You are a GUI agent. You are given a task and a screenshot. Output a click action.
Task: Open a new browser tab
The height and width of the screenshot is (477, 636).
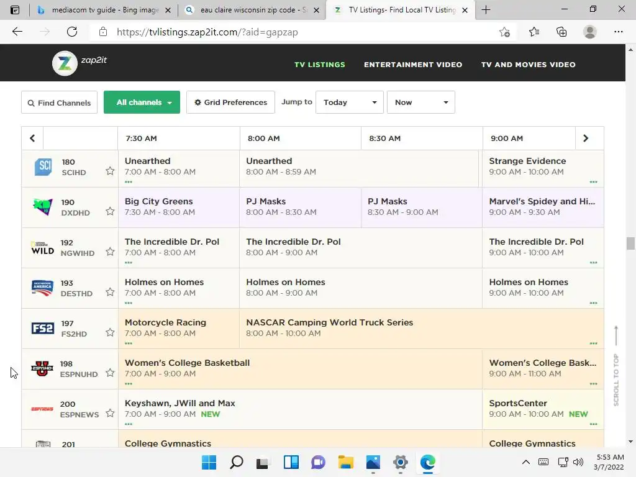pos(486,10)
